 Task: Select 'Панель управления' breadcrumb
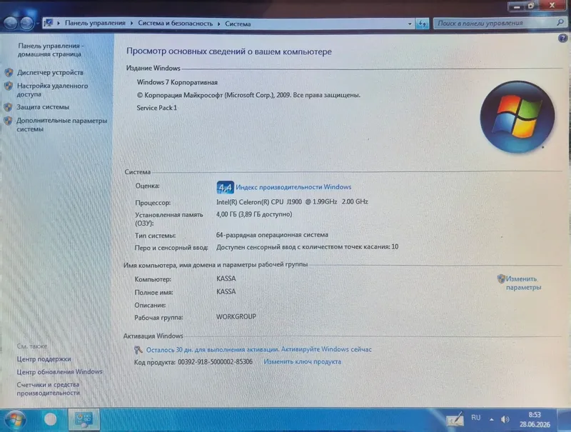95,23
